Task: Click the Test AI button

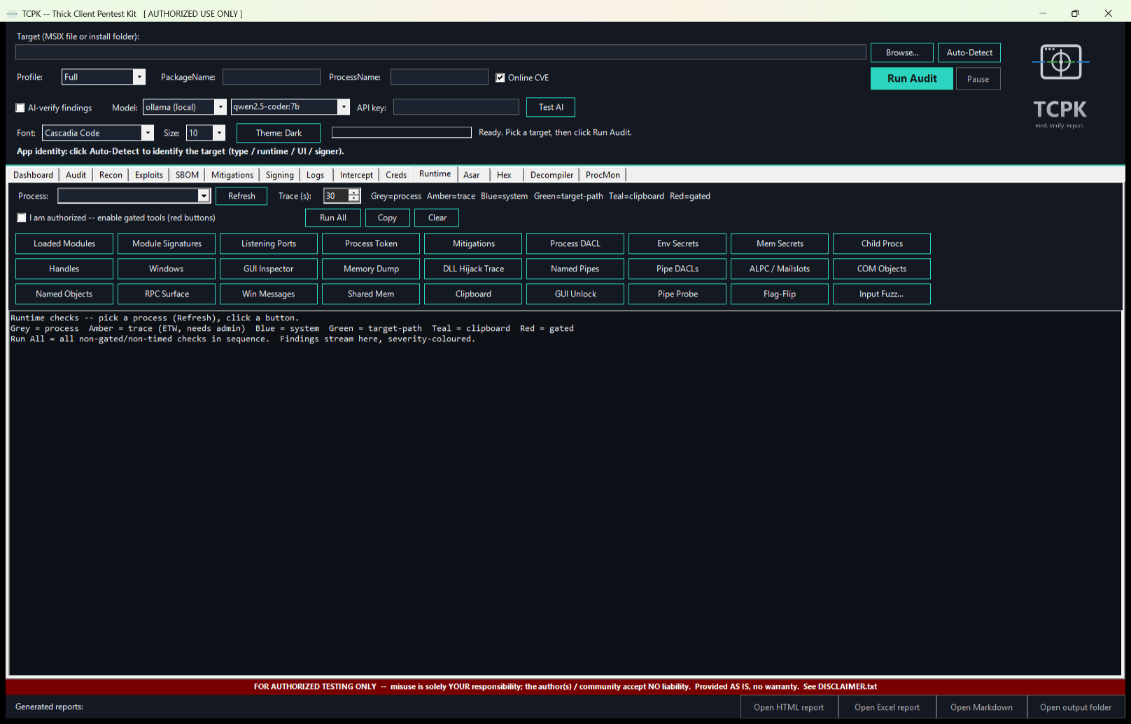Action: coord(551,107)
